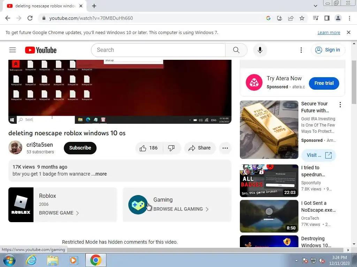Open Windows Explorer folder on taskbar

pos(53,260)
